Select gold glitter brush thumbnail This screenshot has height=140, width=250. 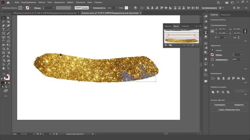[181, 40]
